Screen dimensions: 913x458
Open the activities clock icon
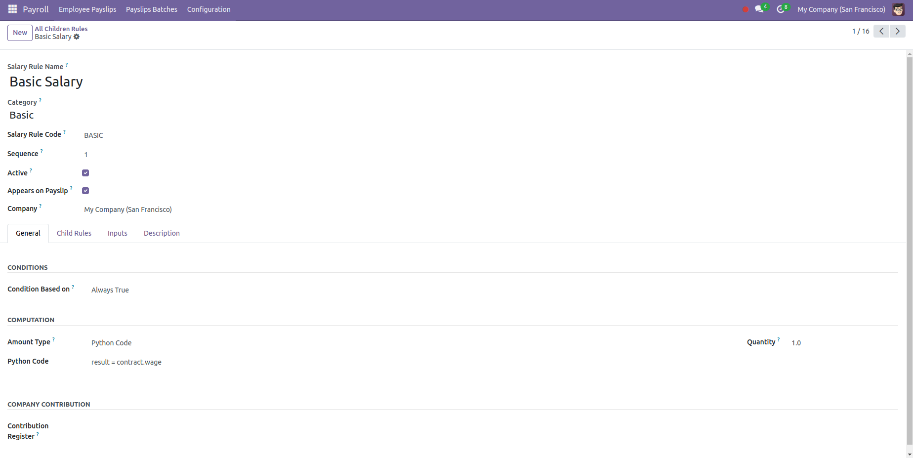coord(781,9)
